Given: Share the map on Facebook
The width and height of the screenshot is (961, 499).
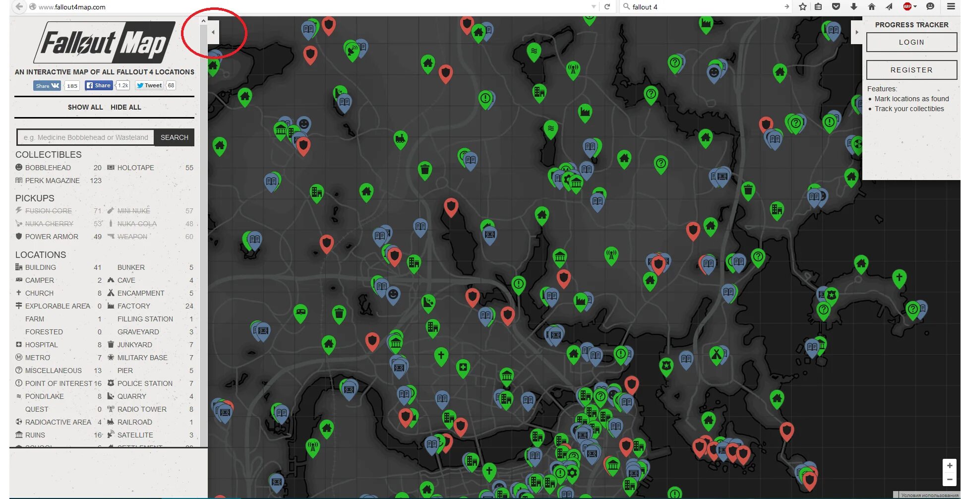Looking at the screenshot, I should point(99,85).
